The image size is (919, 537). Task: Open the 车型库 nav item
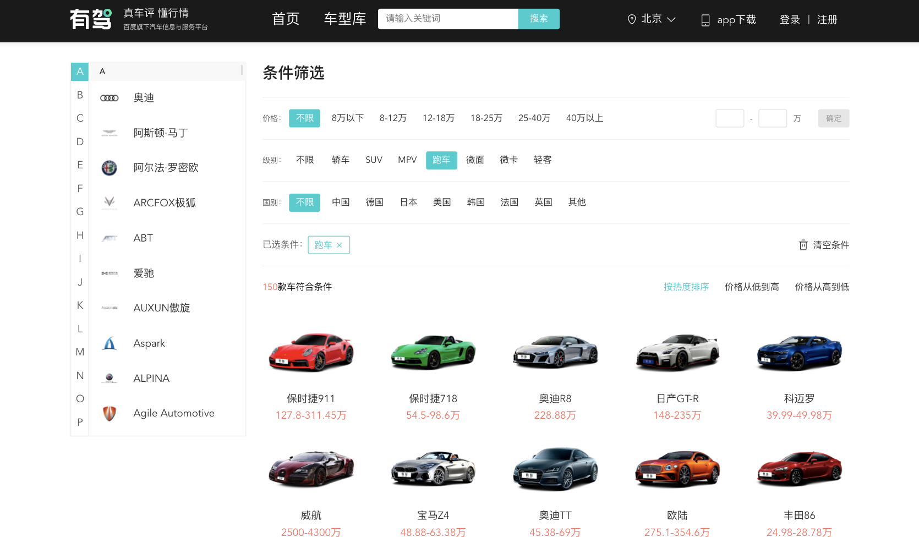point(345,19)
